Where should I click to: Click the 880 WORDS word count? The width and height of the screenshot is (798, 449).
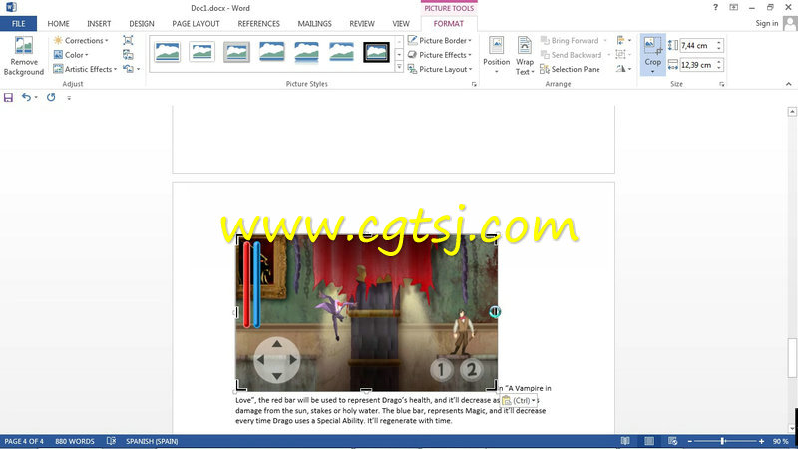pyautogui.click(x=74, y=441)
